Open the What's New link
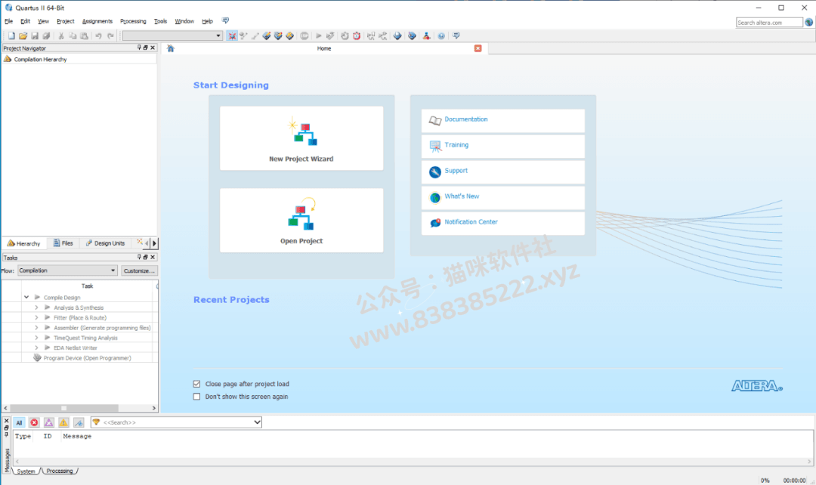Viewport: 816px width, 485px height. (x=502, y=197)
